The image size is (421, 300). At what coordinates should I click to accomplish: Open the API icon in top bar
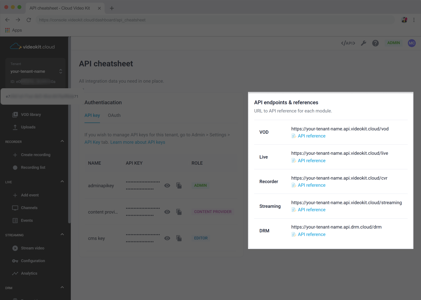tap(348, 43)
